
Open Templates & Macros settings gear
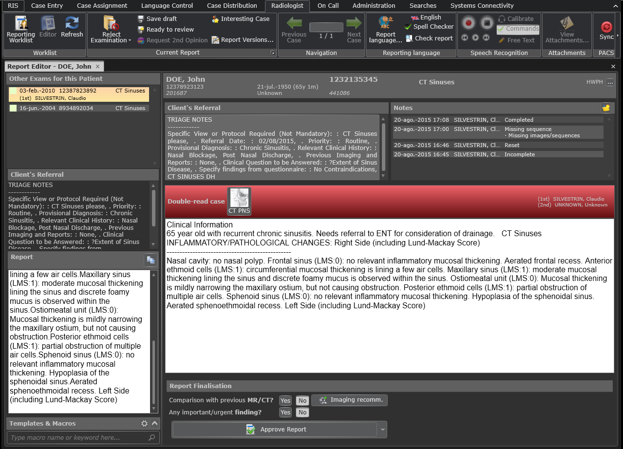click(144, 424)
